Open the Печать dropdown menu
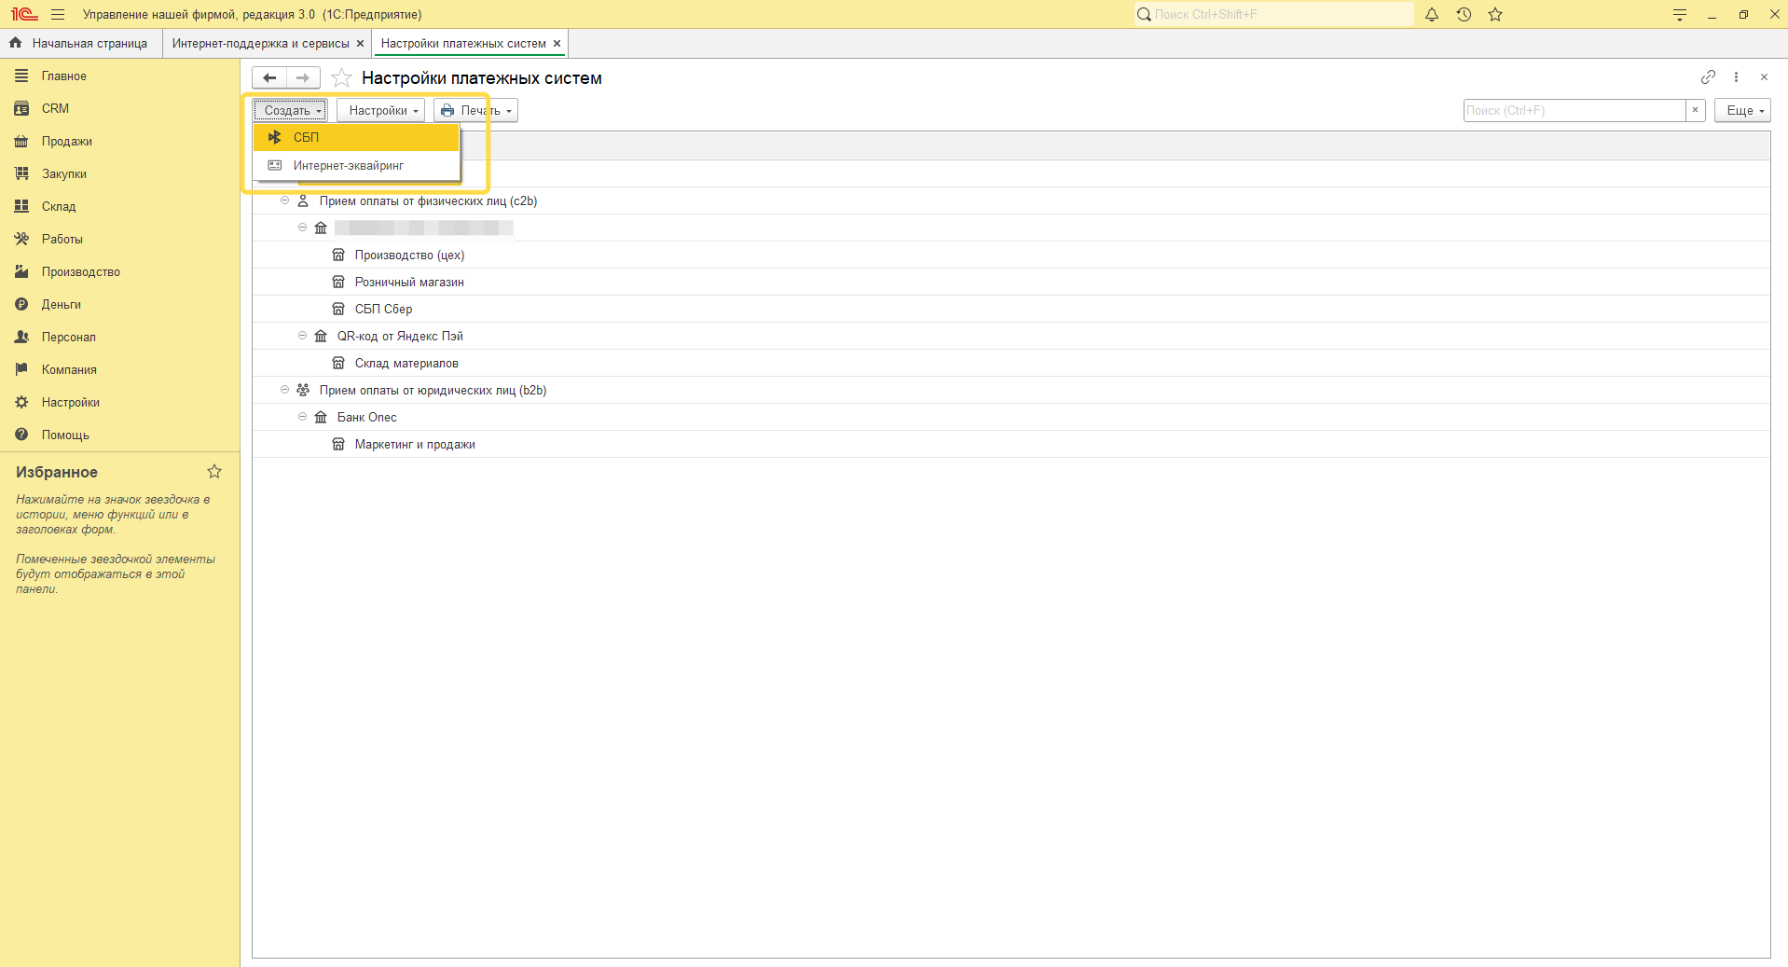The height and width of the screenshot is (967, 1788). 476,111
